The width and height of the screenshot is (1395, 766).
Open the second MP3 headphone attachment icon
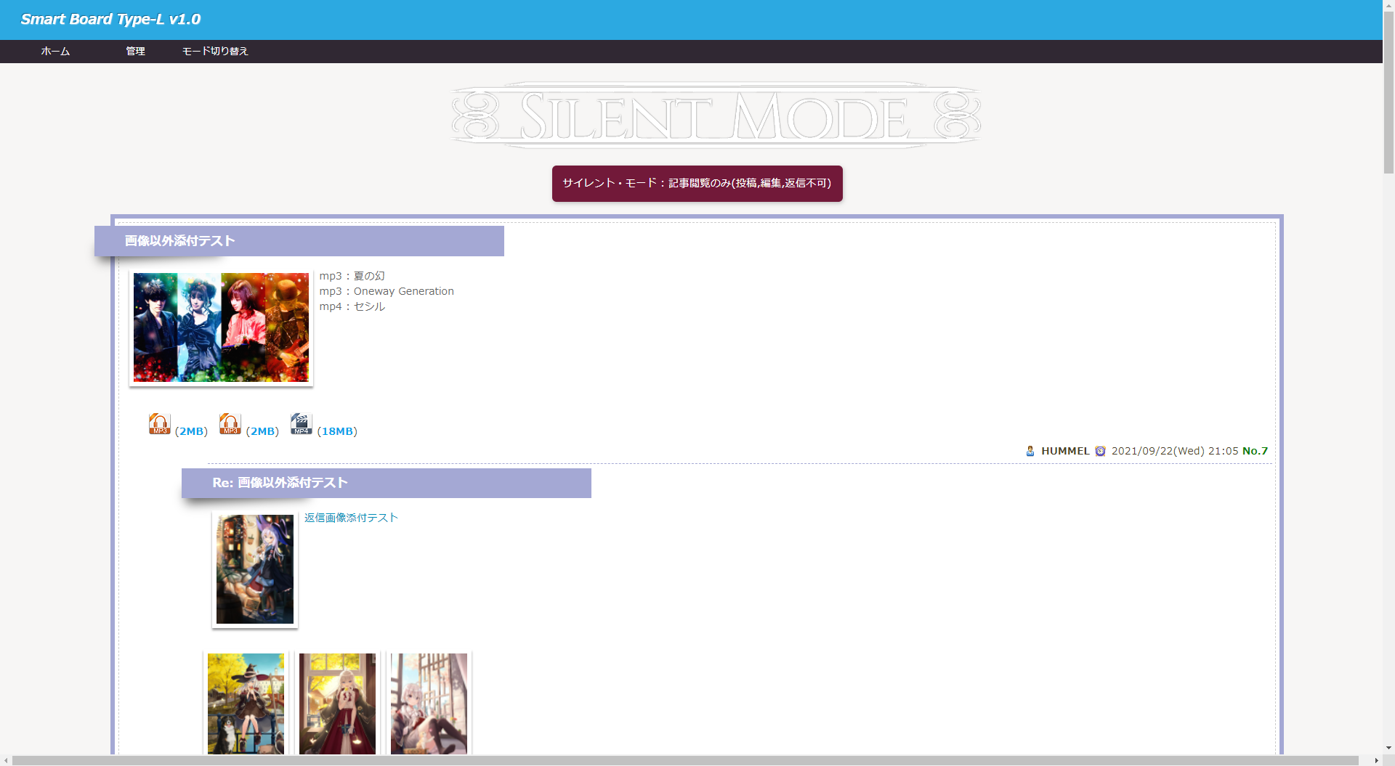coord(230,424)
